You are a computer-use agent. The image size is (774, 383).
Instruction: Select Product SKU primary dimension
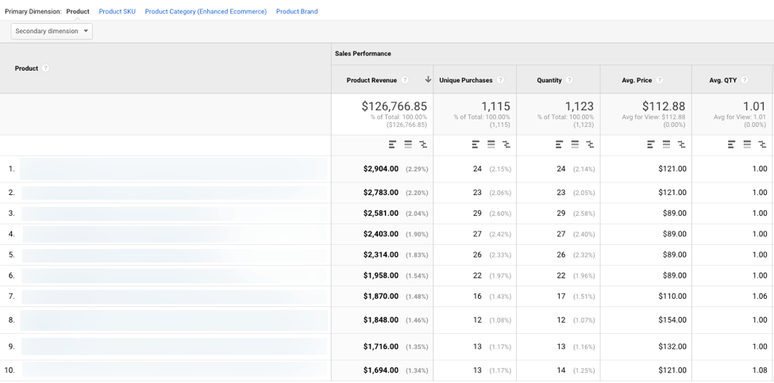117,12
